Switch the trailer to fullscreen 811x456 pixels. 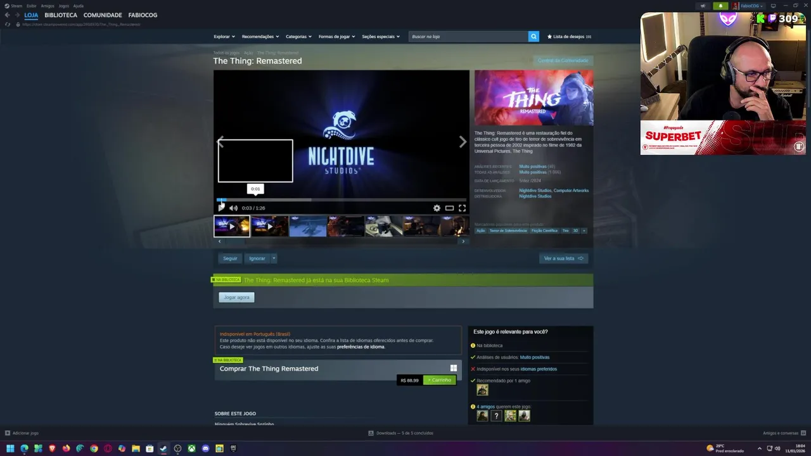point(462,208)
